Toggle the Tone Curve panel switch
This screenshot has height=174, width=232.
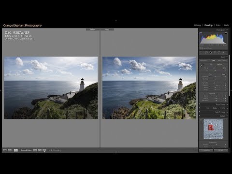pos(200,104)
